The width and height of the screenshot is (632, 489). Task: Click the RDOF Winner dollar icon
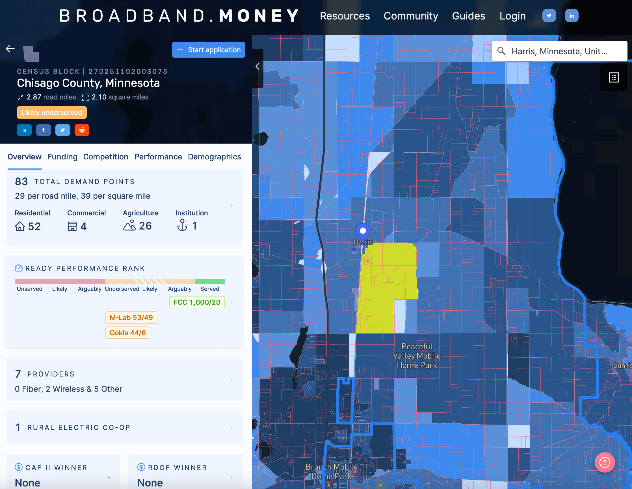pyautogui.click(x=141, y=467)
